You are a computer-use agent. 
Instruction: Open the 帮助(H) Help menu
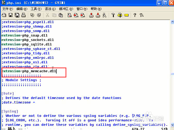[96, 9]
